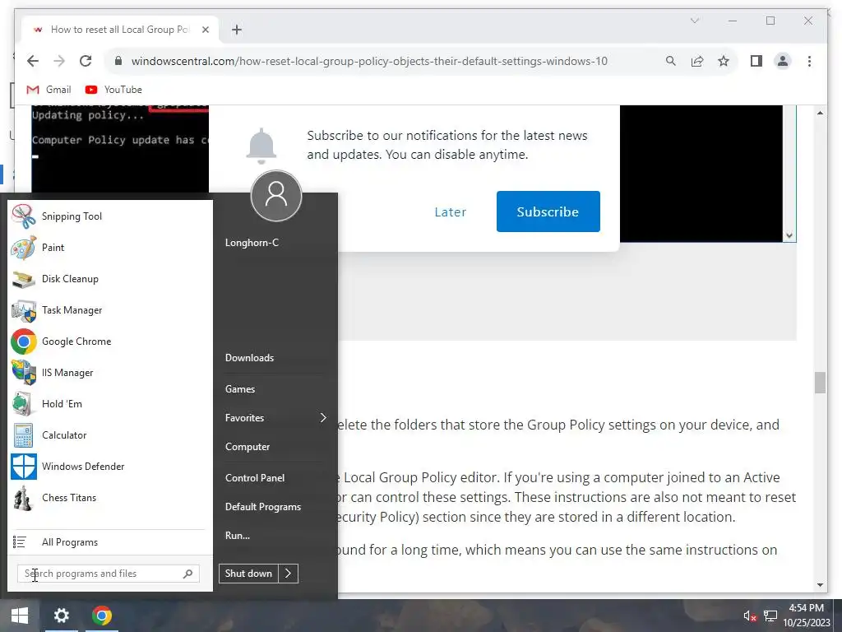This screenshot has height=632, width=842.
Task: Click the taskbar clock 4:54 PM
Action: (x=806, y=608)
